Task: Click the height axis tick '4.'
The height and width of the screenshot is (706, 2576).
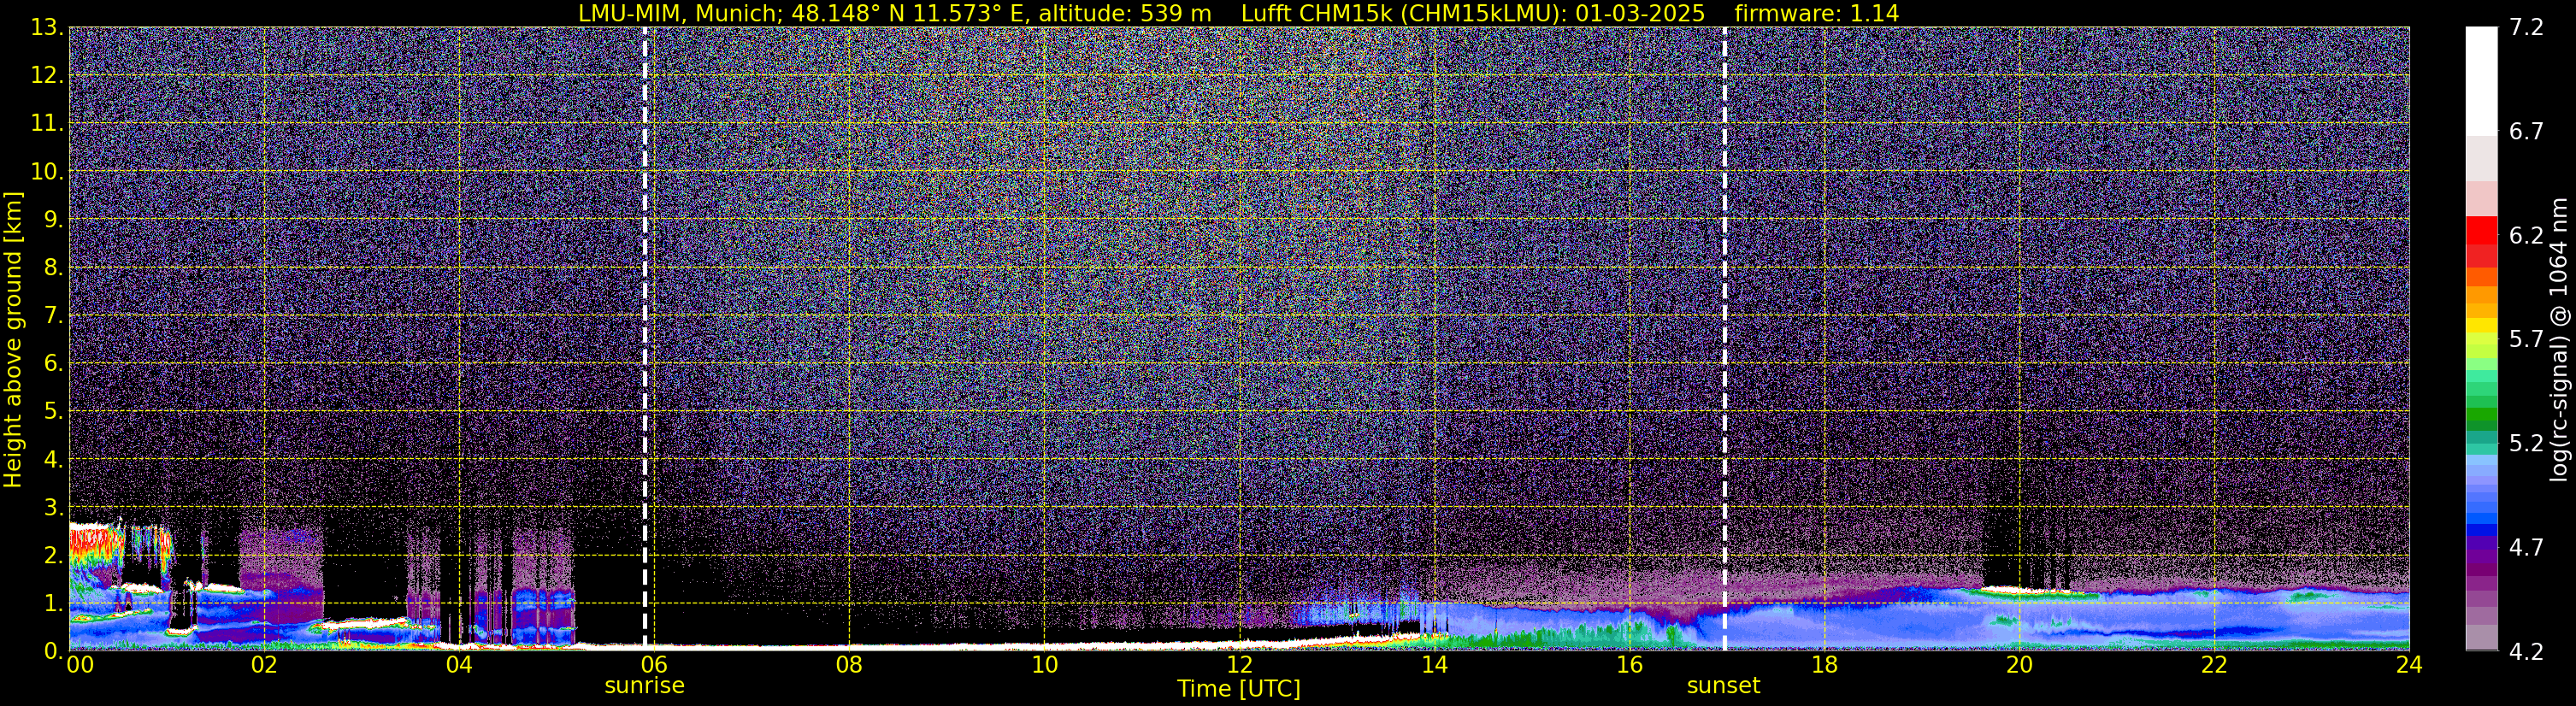Action: point(54,459)
